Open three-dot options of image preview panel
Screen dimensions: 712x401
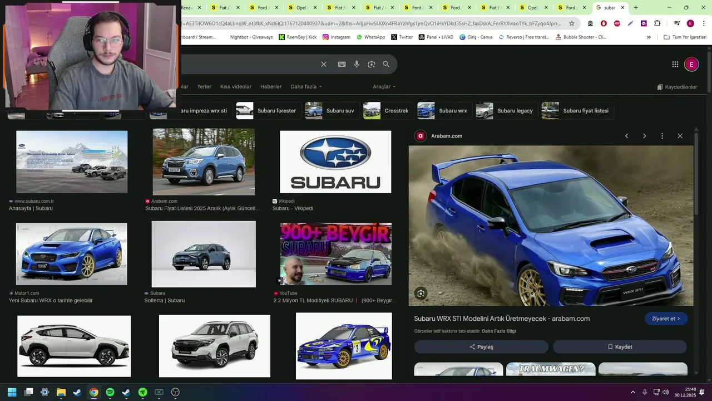pos(662,136)
